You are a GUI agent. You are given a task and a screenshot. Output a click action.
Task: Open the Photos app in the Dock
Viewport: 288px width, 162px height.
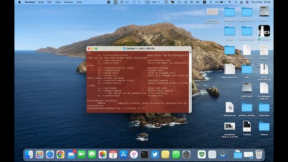coord(103,154)
